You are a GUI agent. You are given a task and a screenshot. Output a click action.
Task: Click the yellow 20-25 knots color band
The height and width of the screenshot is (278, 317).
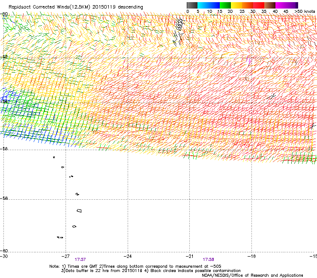coord(236,5)
